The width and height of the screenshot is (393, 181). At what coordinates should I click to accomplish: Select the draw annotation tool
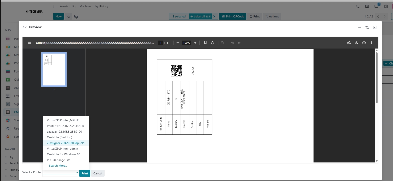[223, 43]
